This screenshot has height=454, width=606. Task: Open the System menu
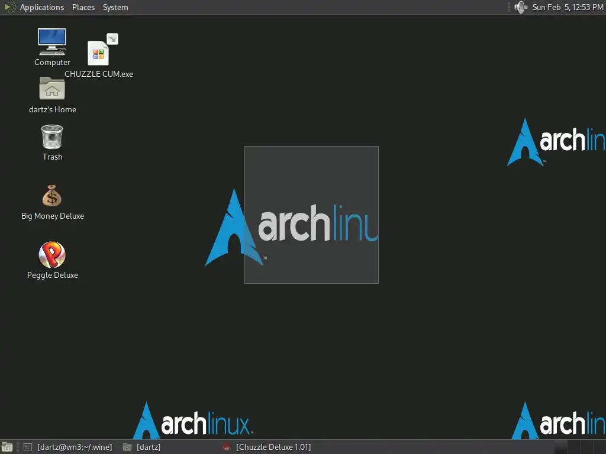point(115,7)
